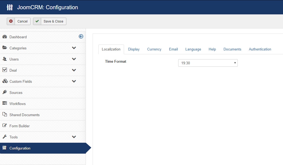Image resolution: width=283 pixels, height=165 pixels.
Task: Open the Currency tab
Action: tap(154, 49)
